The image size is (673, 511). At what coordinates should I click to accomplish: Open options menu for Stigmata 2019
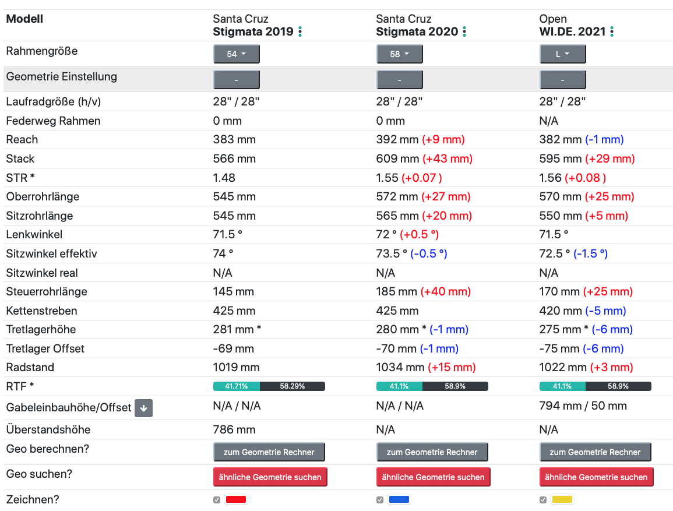click(300, 31)
